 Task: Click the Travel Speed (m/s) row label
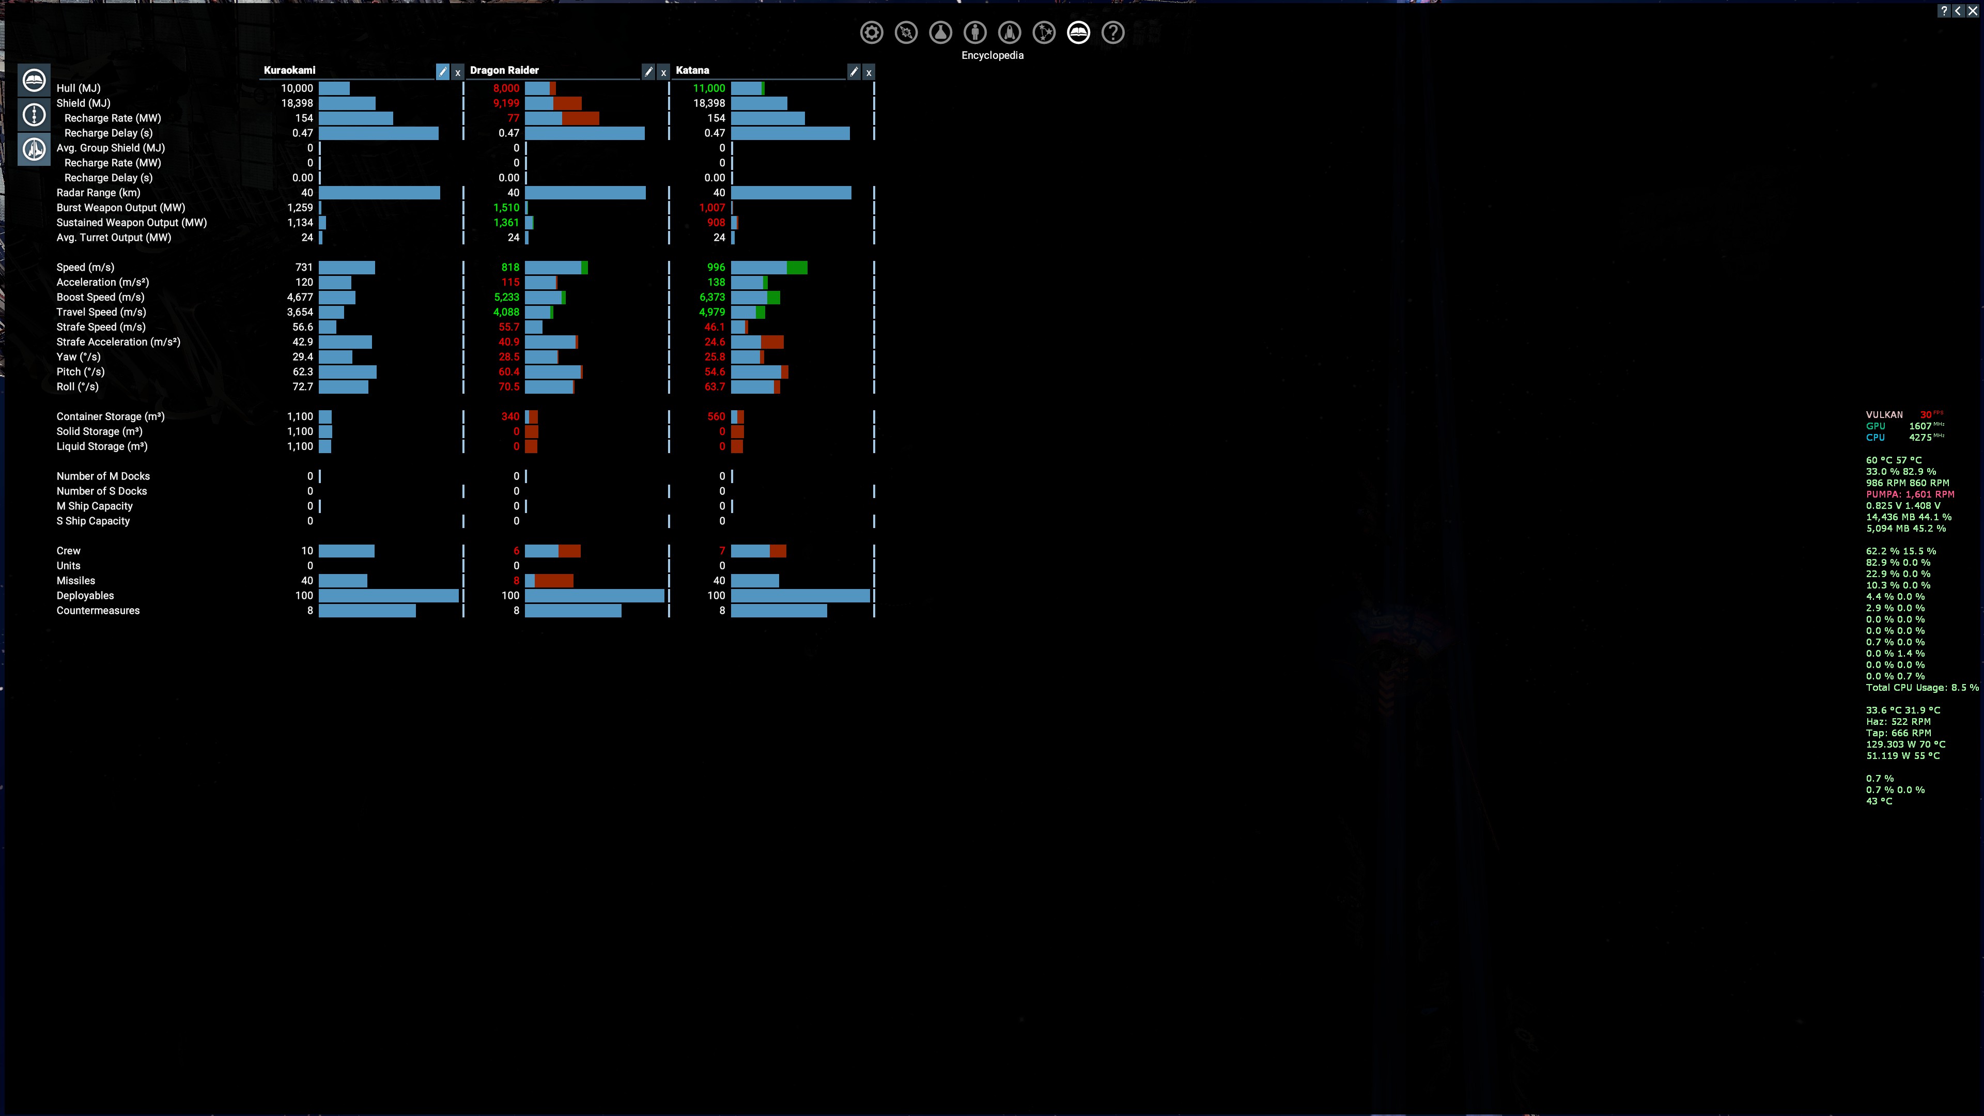click(101, 312)
